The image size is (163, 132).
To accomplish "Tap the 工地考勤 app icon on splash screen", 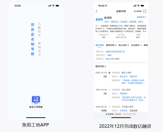I will [x=36, y=100].
